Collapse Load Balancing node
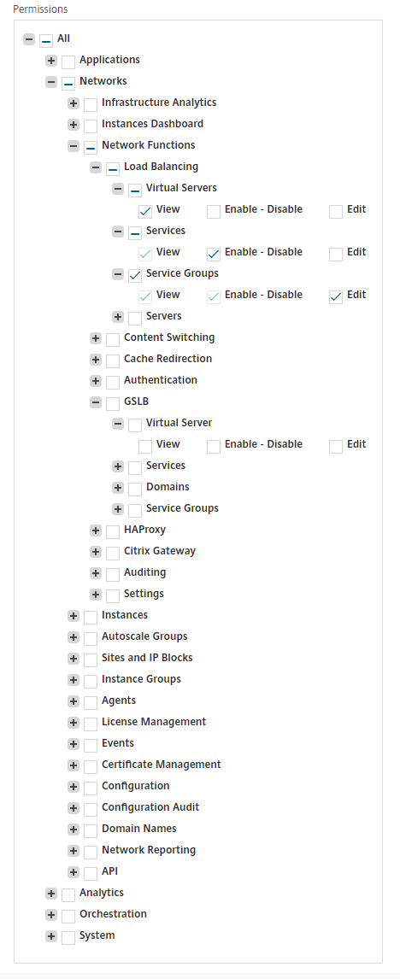The height and width of the screenshot is (979, 400). (96, 167)
